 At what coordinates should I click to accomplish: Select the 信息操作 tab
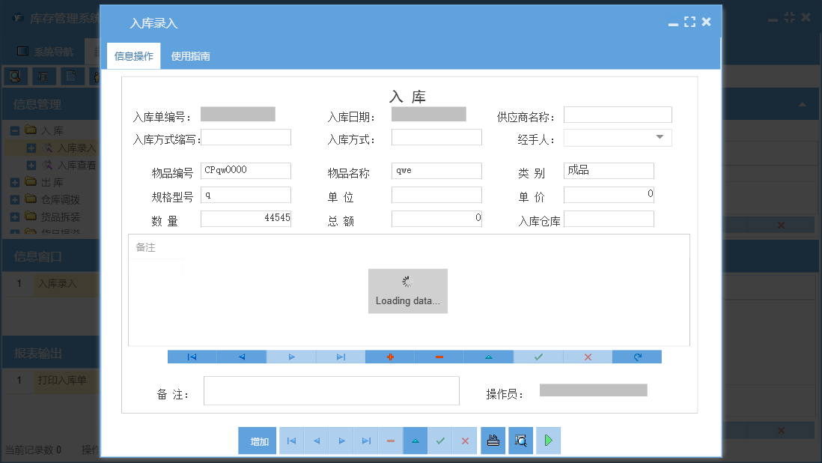point(133,55)
